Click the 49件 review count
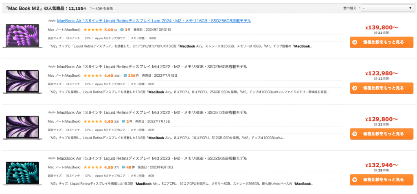Image resolution: width=417 pixels, height=194 pixels. pyautogui.click(x=131, y=167)
